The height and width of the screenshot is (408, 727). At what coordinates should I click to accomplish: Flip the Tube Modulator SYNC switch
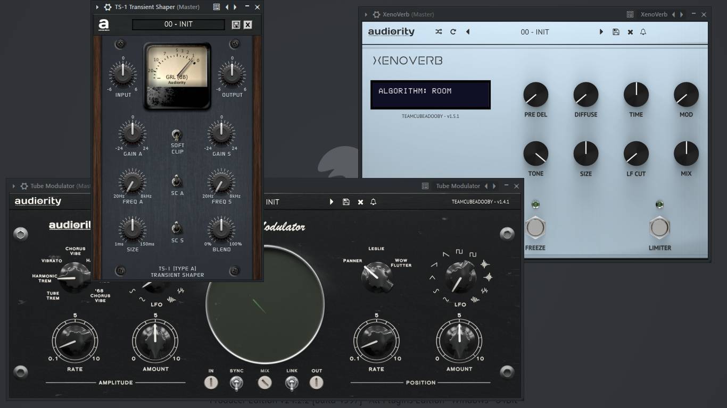[x=236, y=382]
